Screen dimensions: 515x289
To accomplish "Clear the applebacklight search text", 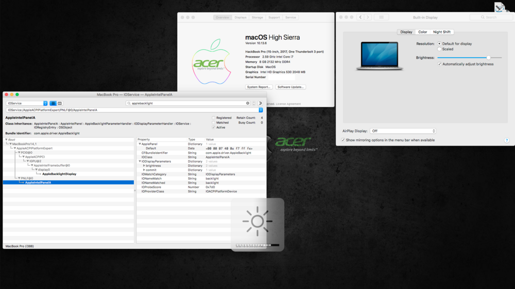I will pyautogui.click(x=248, y=103).
